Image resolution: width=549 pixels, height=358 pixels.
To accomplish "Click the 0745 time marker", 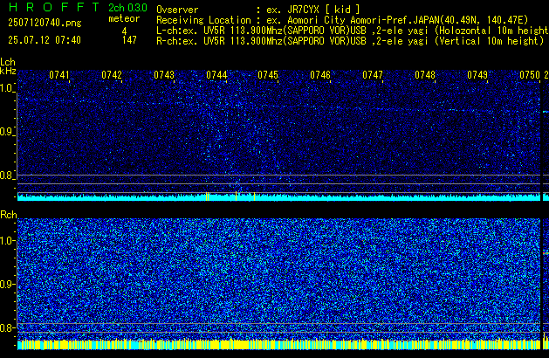I will click(x=268, y=75).
